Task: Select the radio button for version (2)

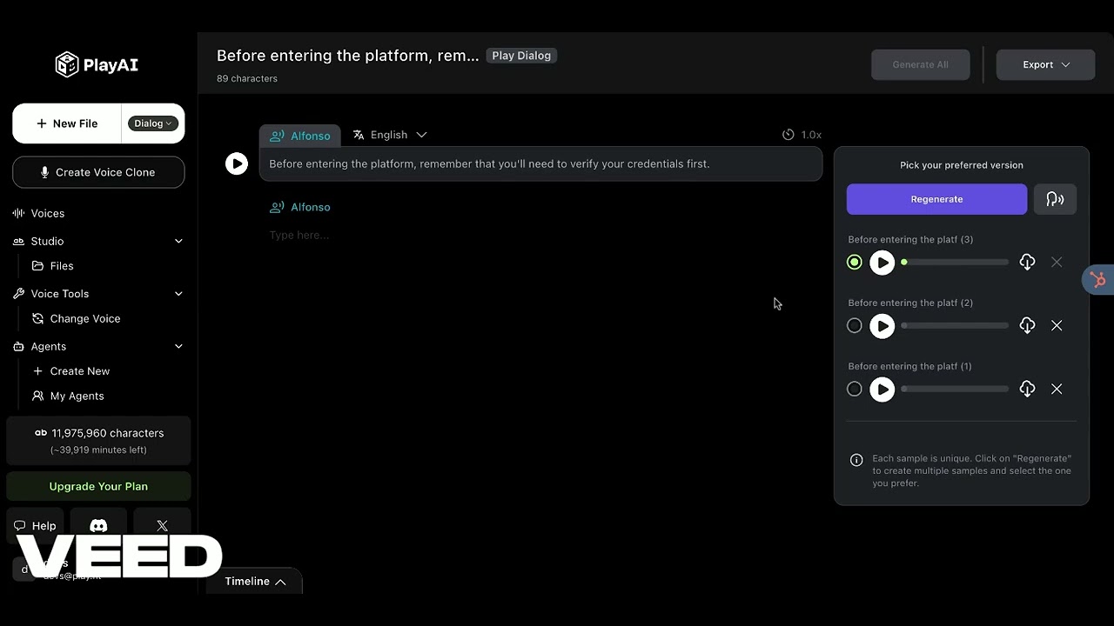Action: point(854,325)
